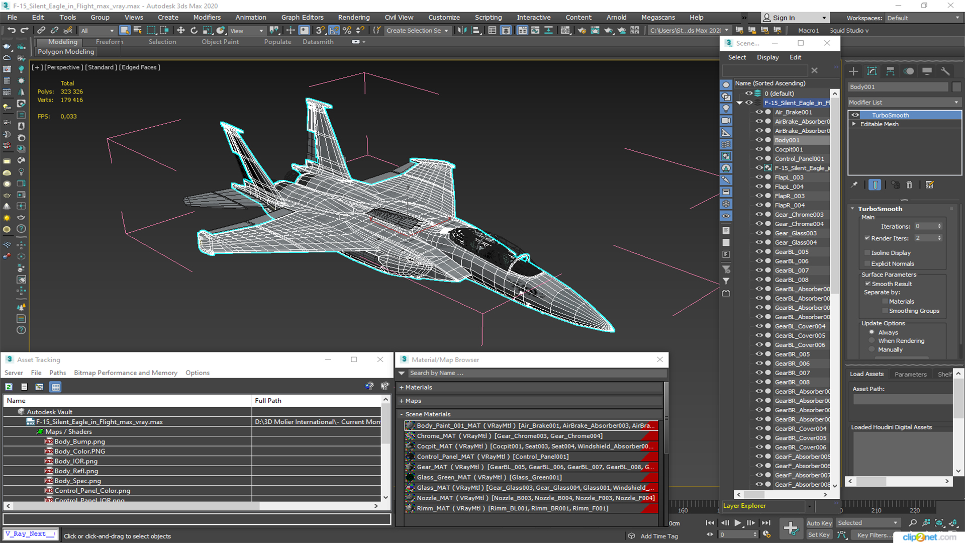Open the Render Setup teapot icon

click(x=582, y=30)
